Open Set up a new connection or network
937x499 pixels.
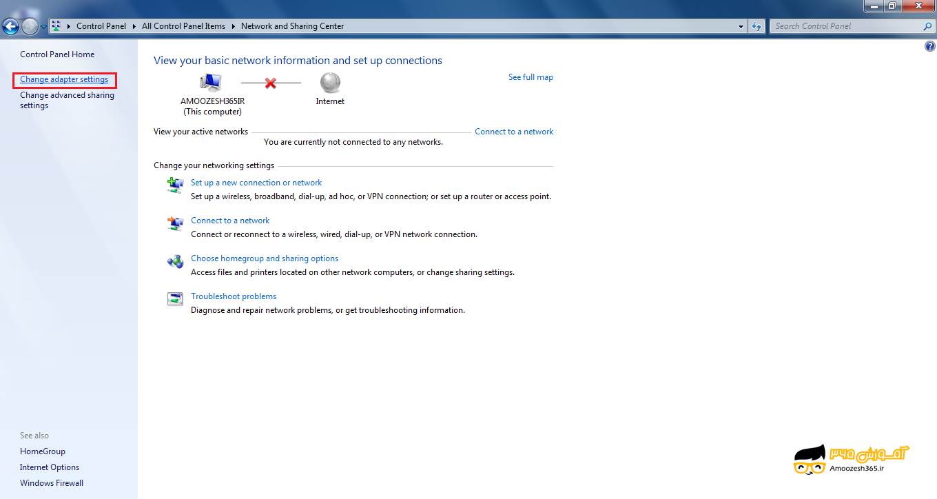(x=256, y=183)
